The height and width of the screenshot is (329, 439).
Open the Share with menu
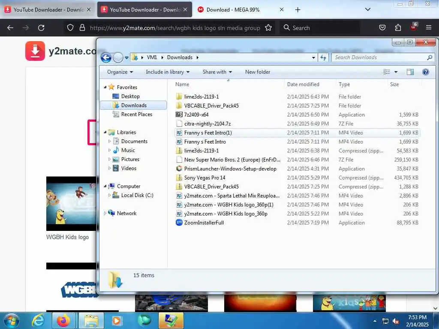(217, 72)
